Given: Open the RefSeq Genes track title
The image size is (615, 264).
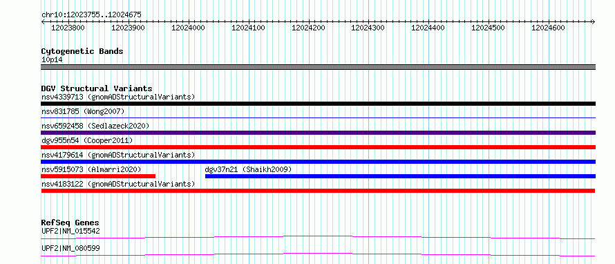Looking at the screenshot, I should (70, 223).
